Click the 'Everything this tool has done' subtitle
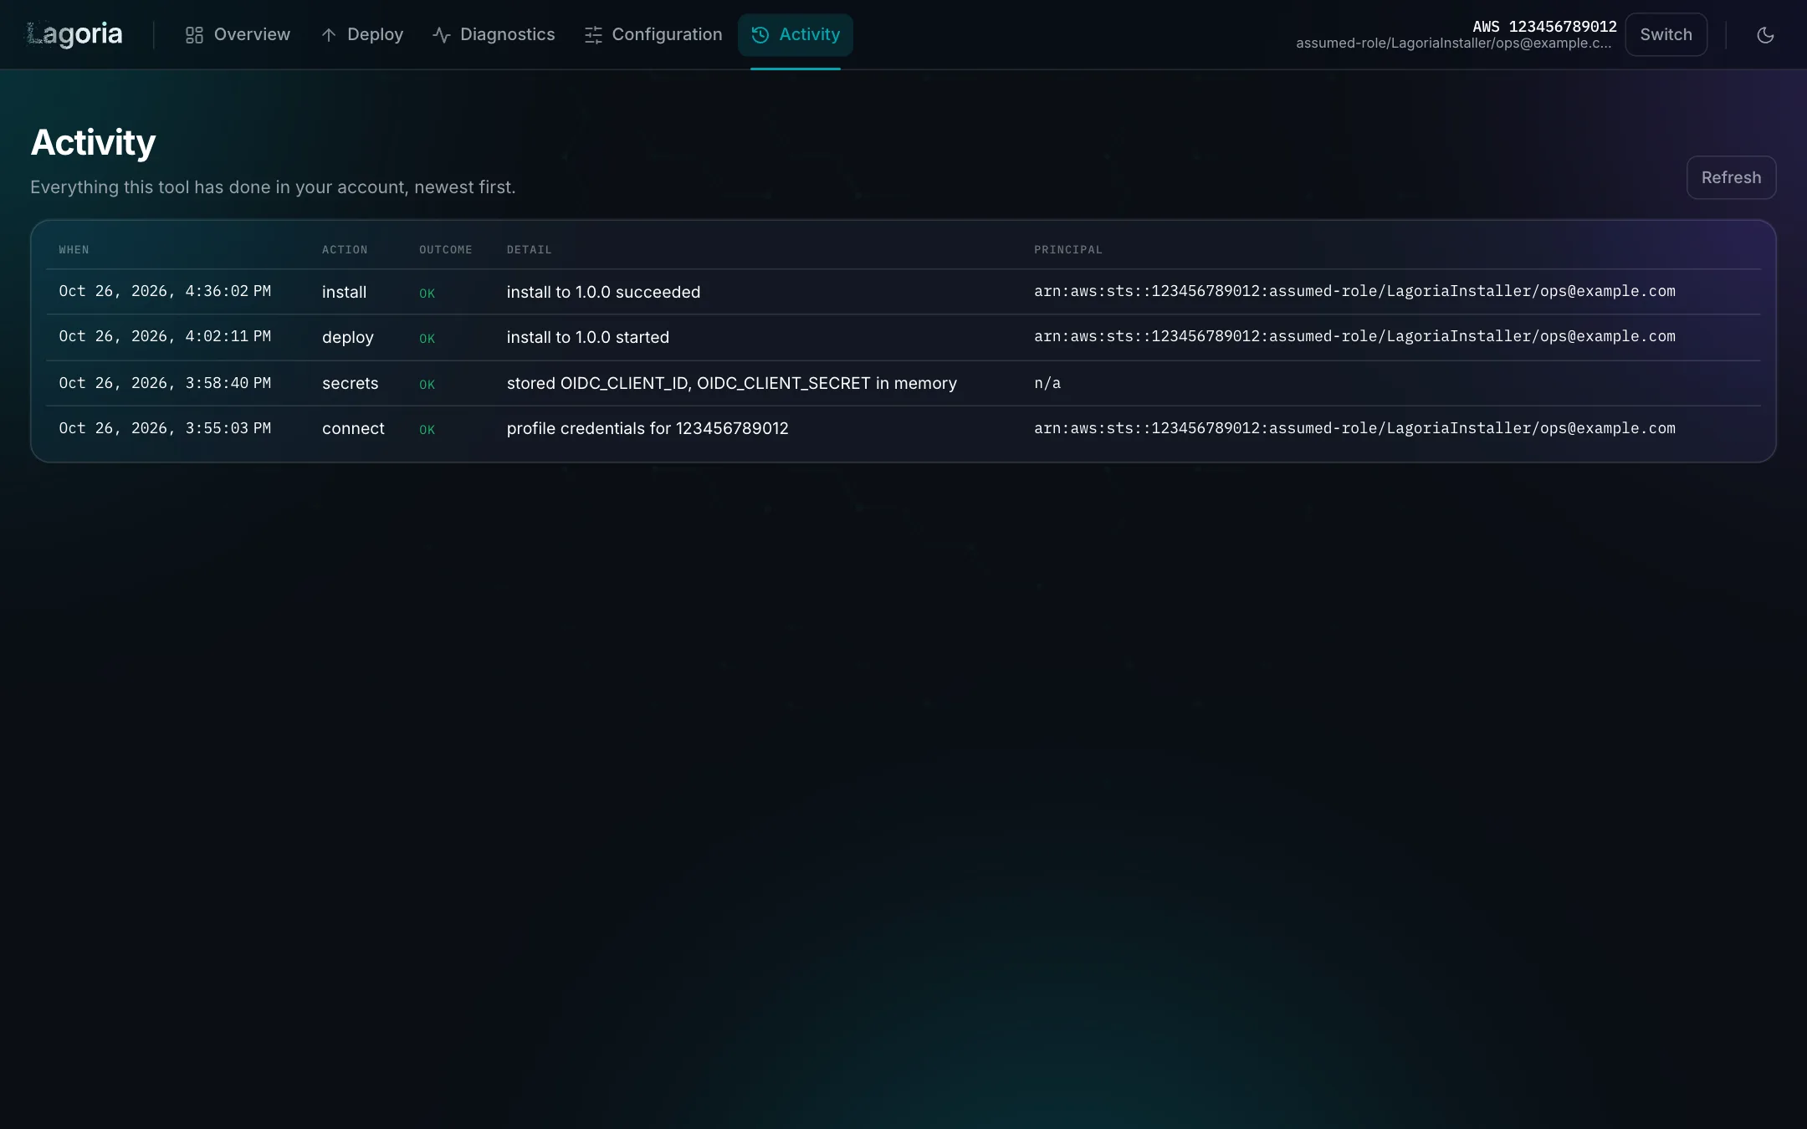 (273, 187)
